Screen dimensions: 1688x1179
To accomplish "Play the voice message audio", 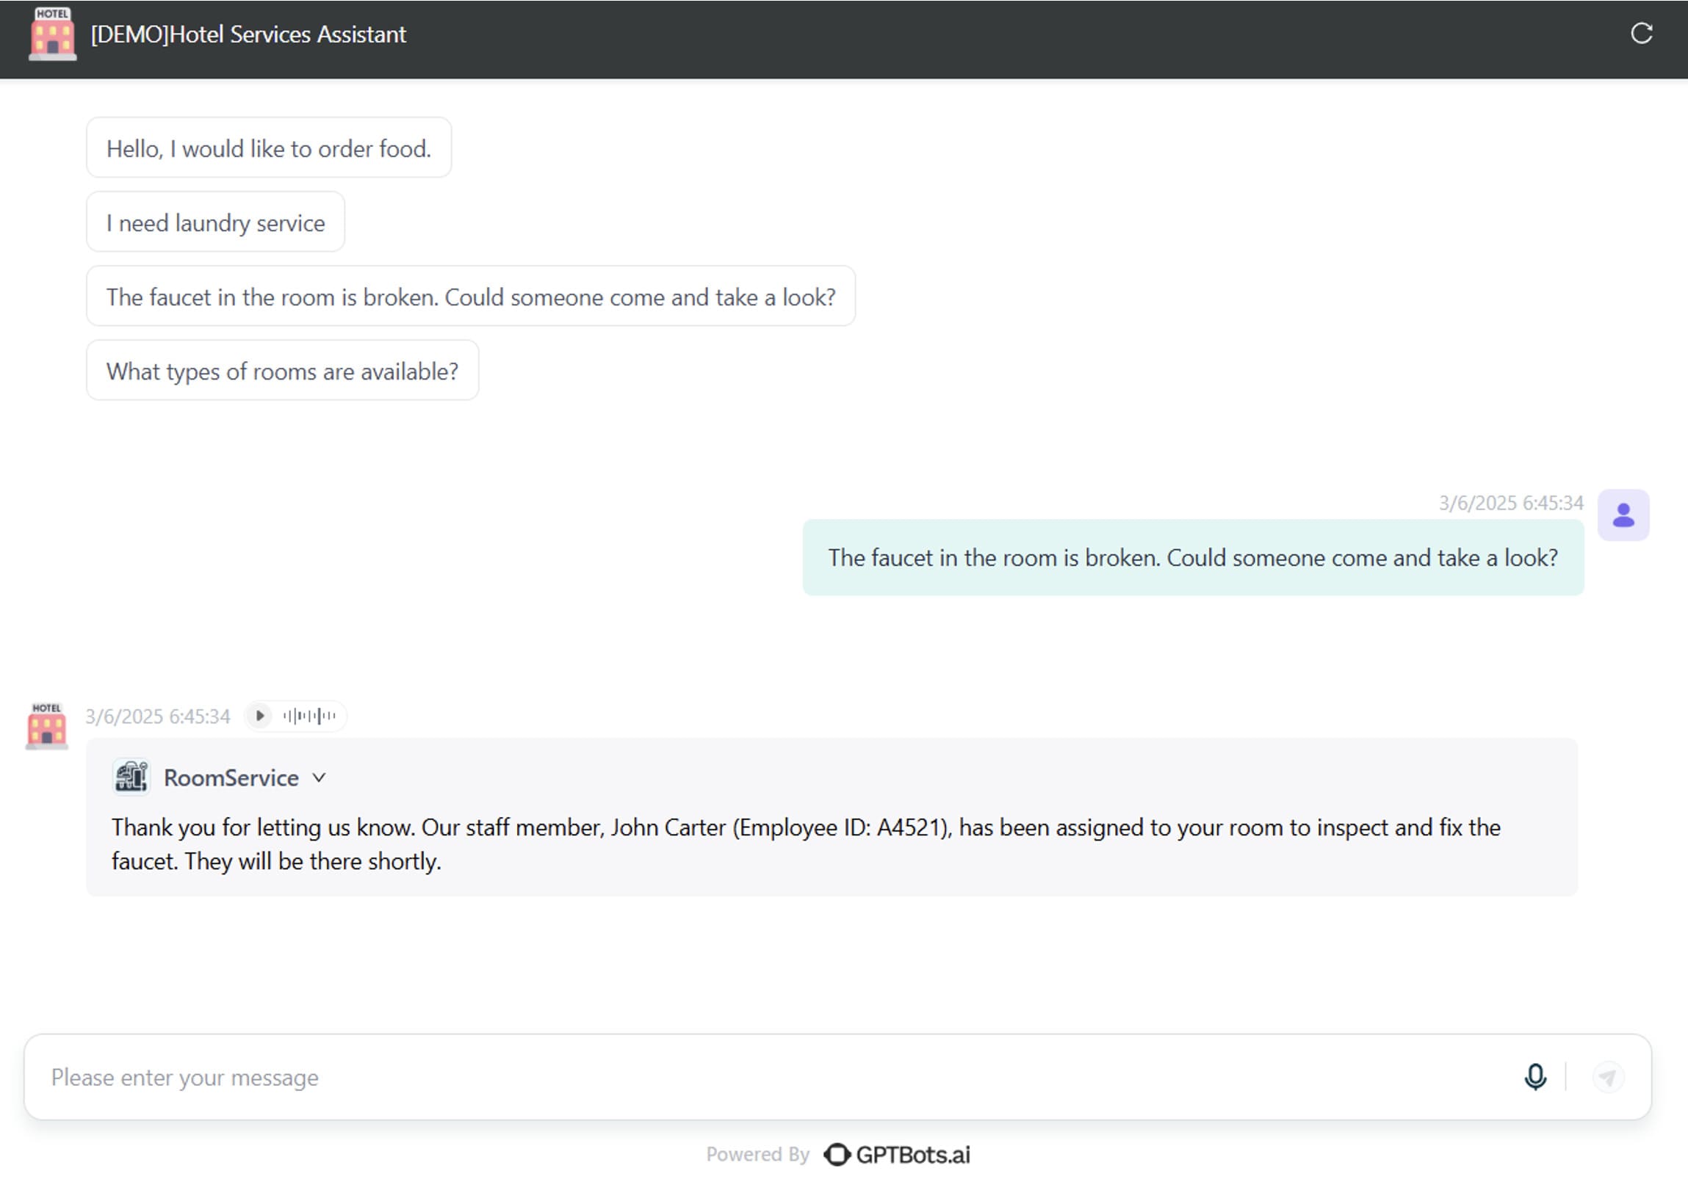I will point(259,716).
